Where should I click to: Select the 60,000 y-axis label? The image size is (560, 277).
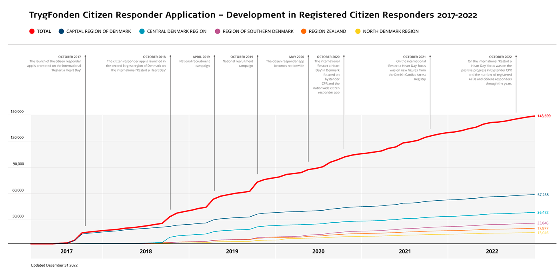(x=17, y=190)
